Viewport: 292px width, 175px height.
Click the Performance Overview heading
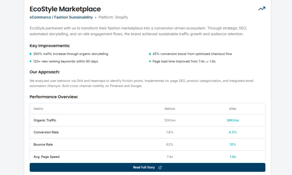point(54,97)
